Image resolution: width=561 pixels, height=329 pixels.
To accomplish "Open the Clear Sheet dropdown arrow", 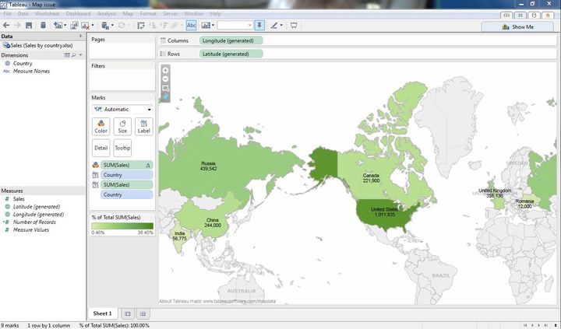I will pos(93,26).
